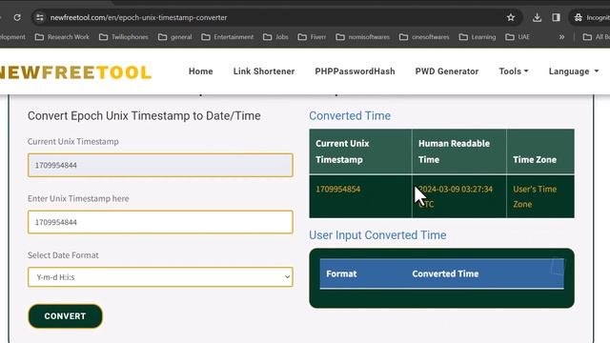Screen dimensions: 610x343
Task: Open the onesoftwares bookmark folder
Action: point(424,37)
